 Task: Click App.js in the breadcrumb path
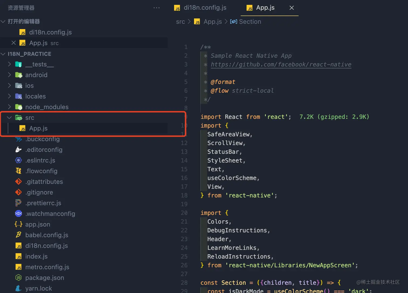coord(213,22)
